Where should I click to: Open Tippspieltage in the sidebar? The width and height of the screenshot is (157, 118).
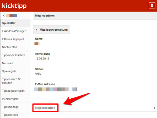click(16, 107)
